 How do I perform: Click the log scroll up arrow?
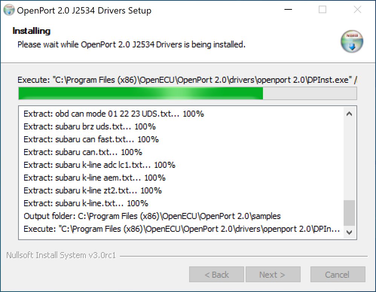[349, 114]
